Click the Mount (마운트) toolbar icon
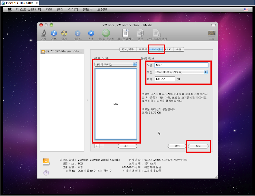 [78, 33]
